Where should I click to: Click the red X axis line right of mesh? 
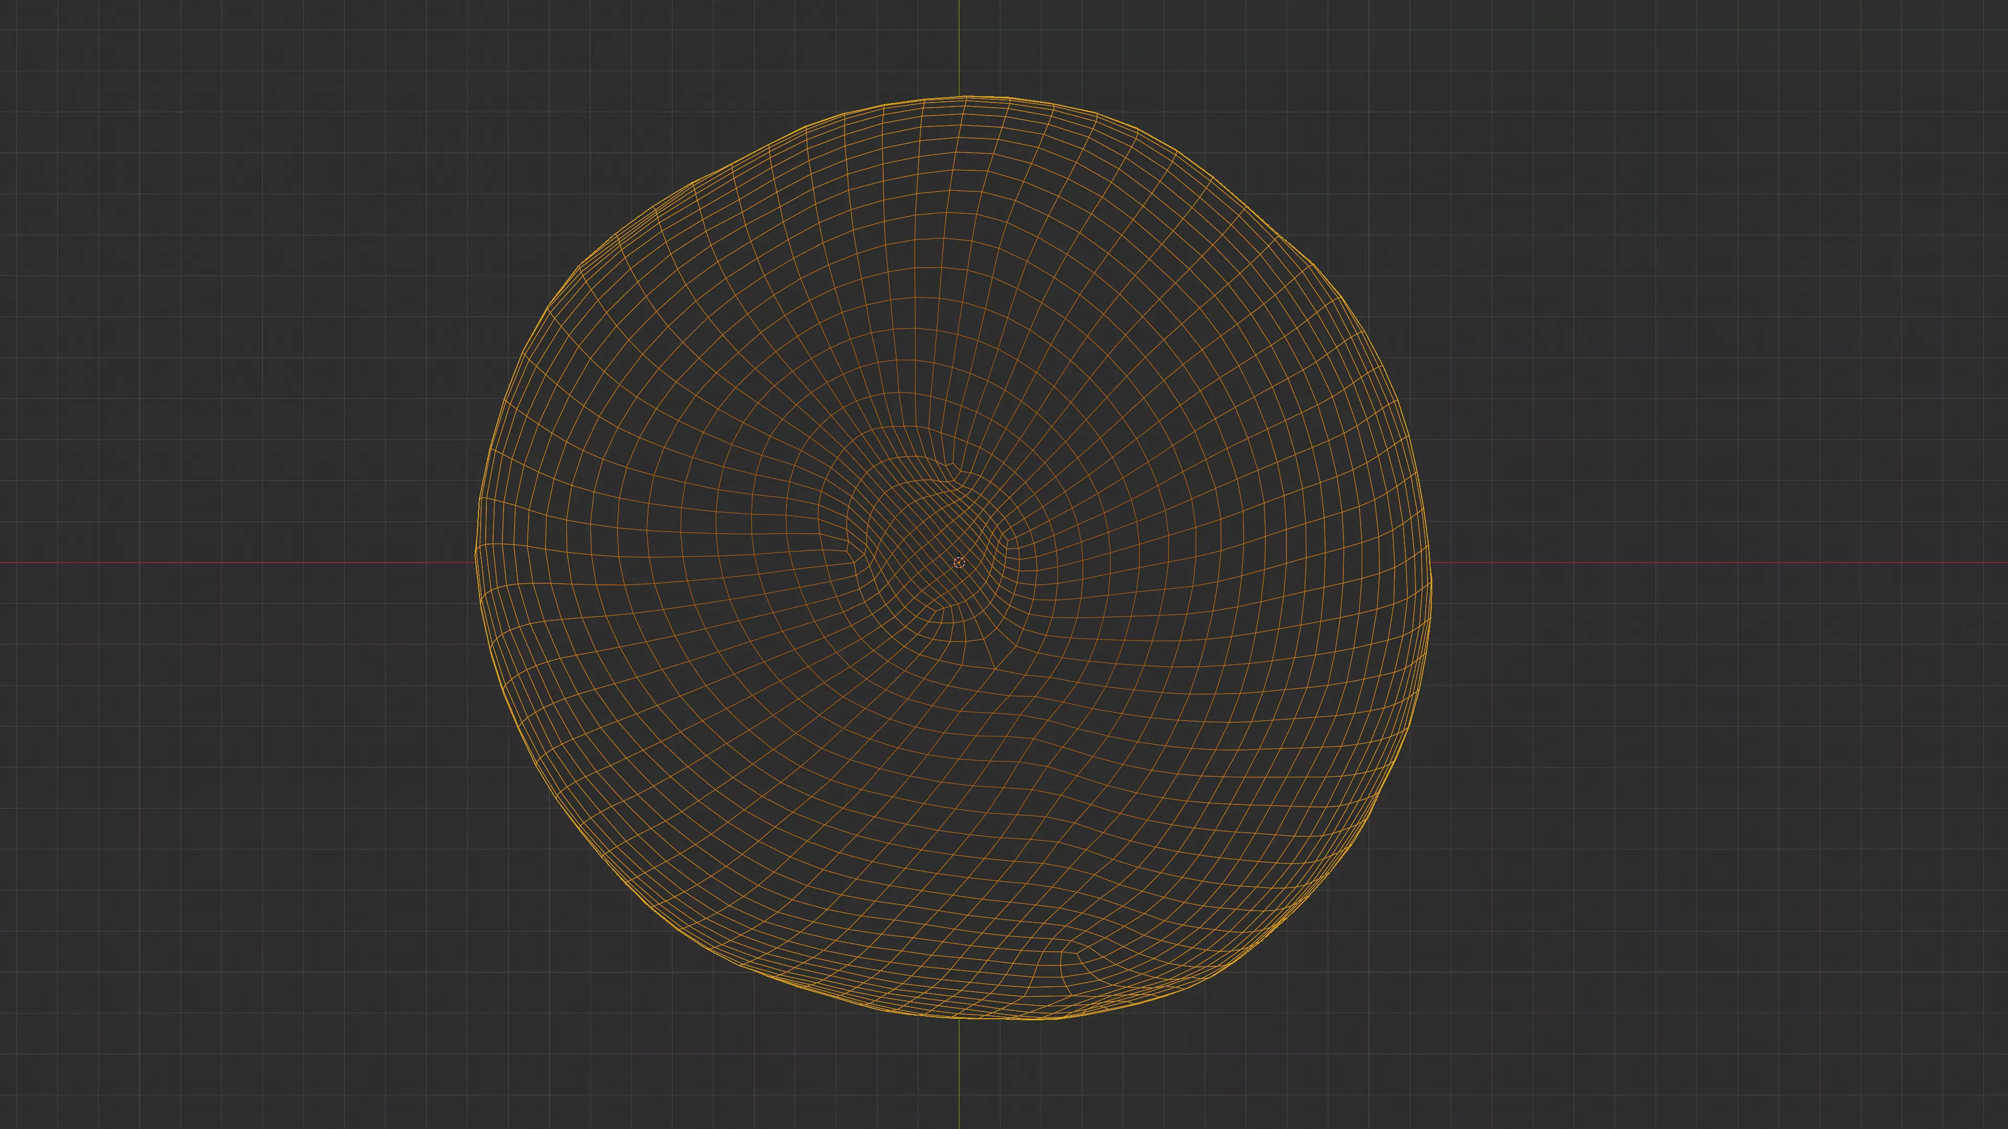pyautogui.click(x=1715, y=562)
